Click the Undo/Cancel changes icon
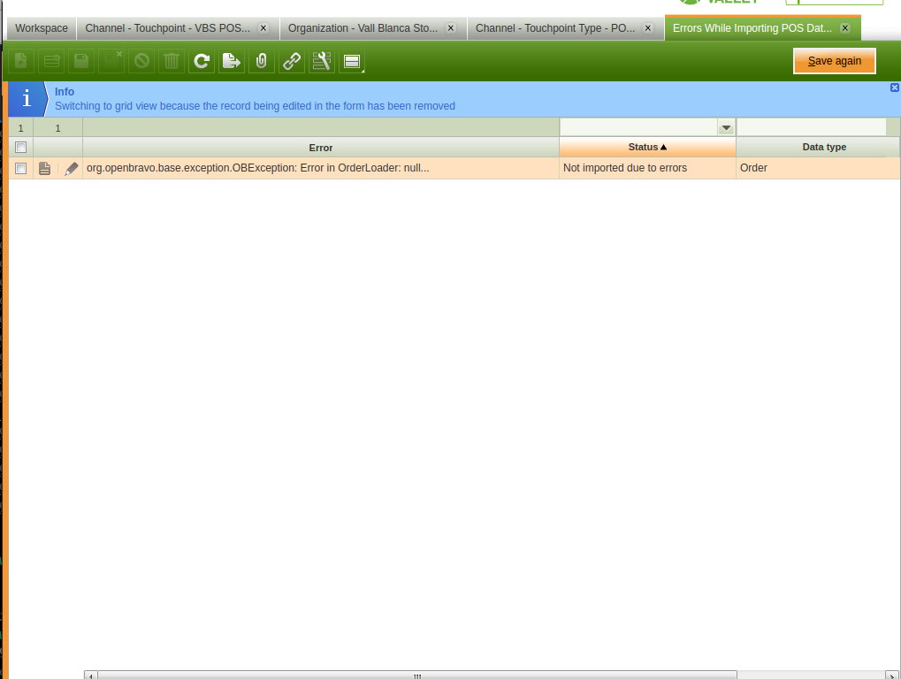901x679 pixels. 141,61
